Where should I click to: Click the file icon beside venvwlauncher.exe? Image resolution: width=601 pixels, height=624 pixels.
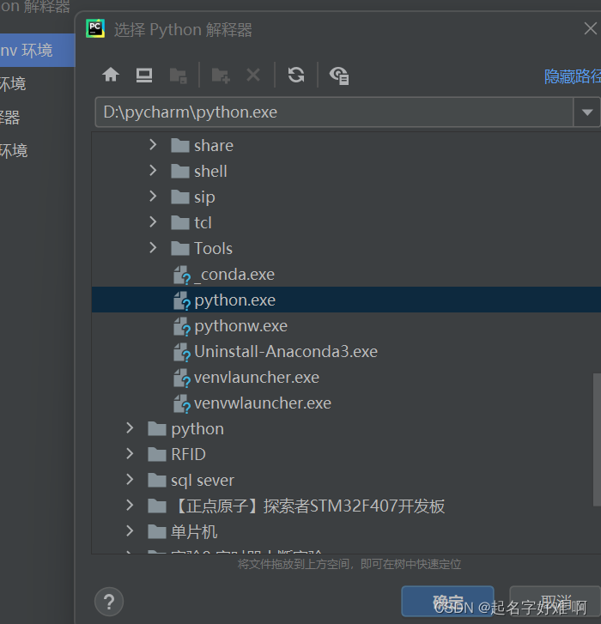[x=182, y=404]
